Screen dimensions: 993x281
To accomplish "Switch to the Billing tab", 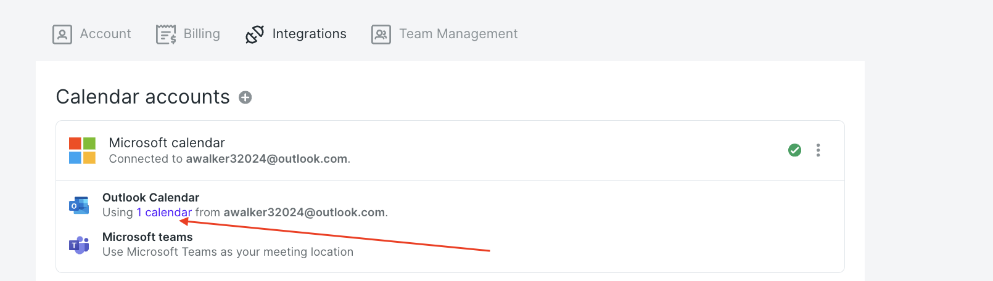I will click(x=188, y=35).
